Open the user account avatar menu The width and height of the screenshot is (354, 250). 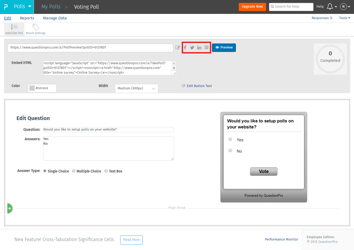[x=343, y=7]
